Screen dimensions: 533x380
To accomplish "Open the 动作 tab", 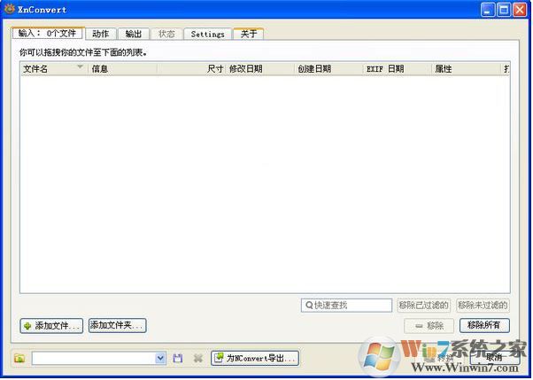I will 100,34.
